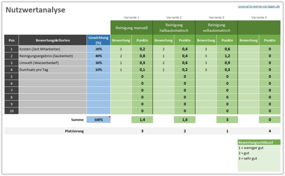Click the 'Kosten (Zeit Mitarbeiter)' criterion cell

53,49
